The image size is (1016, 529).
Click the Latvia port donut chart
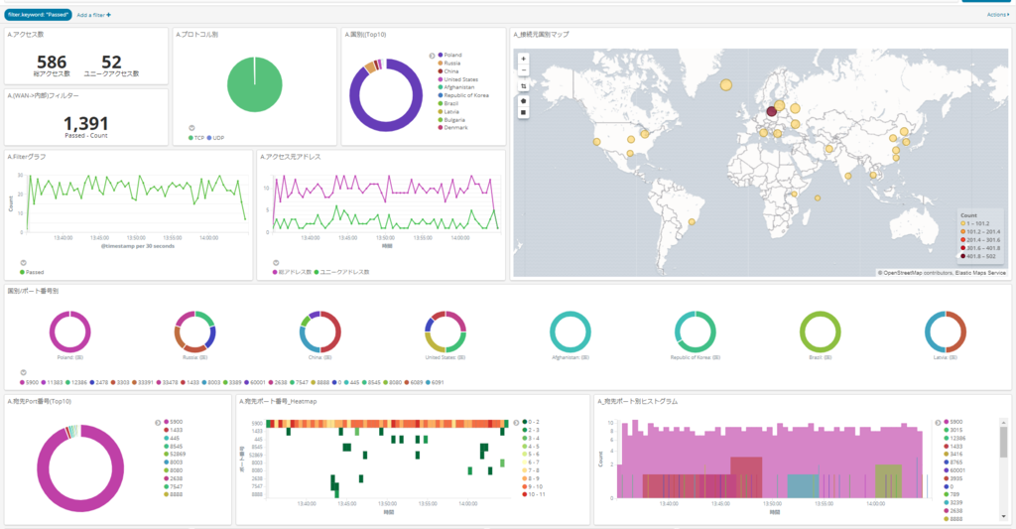tap(946, 331)
